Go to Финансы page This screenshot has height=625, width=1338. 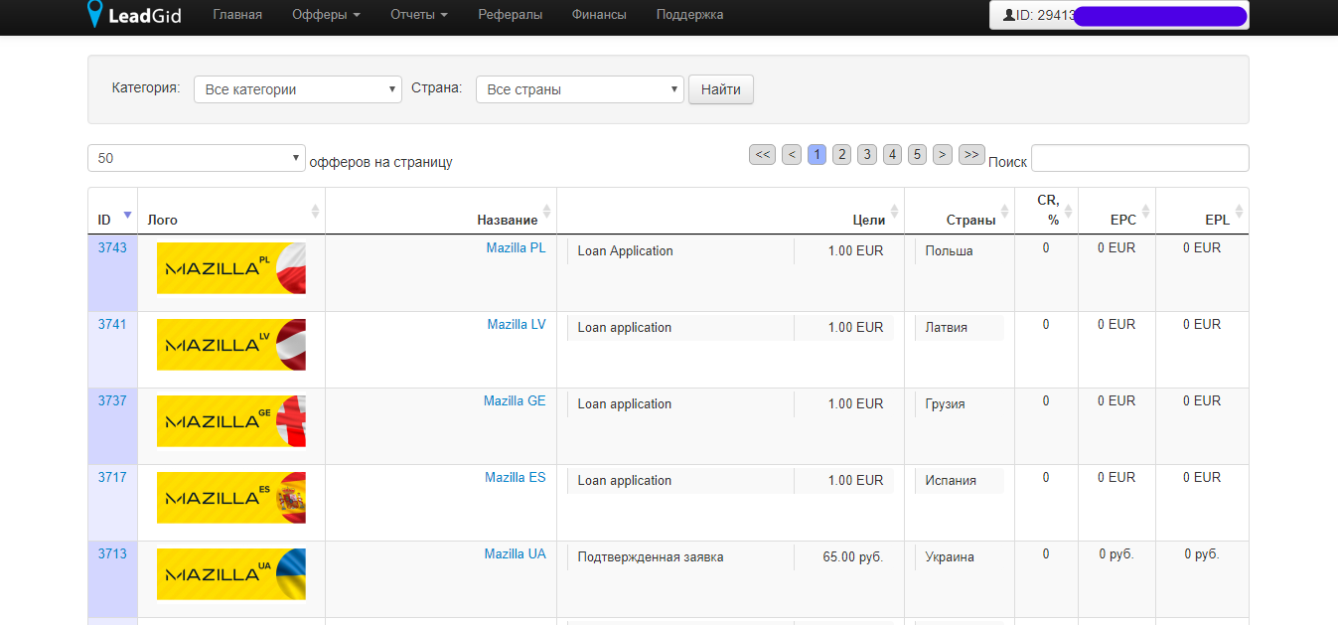point(599,15)
